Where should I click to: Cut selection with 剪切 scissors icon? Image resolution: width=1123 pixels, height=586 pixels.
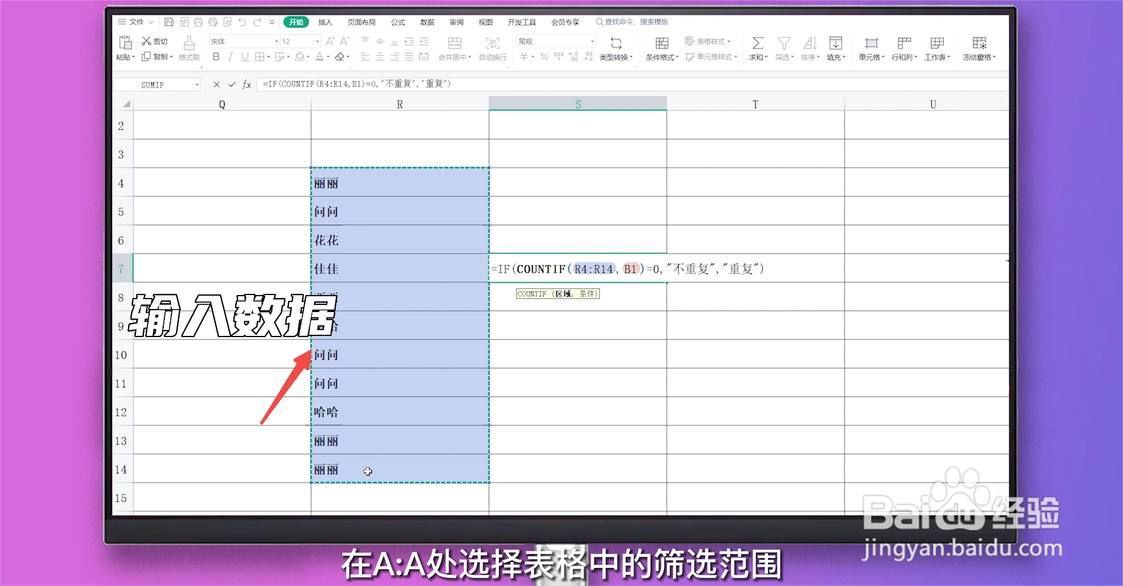coord(147,41)
